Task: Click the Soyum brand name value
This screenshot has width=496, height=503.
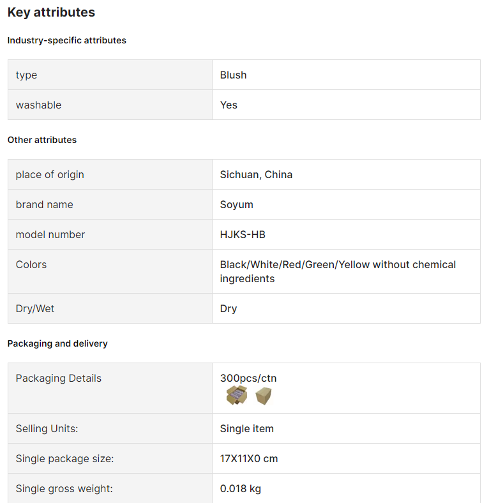Action: [x=236, y=205]
